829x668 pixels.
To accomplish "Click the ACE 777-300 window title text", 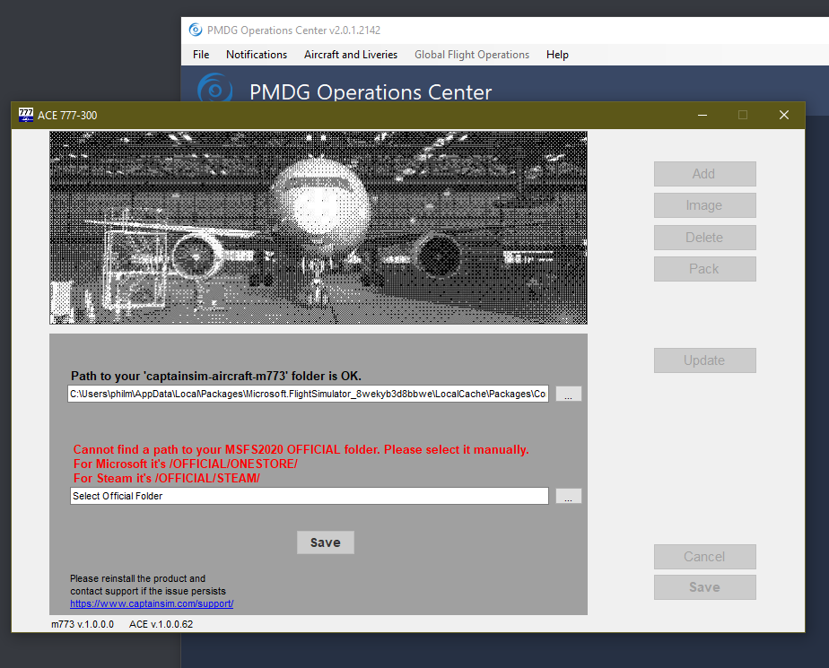I will coord(67,115).
